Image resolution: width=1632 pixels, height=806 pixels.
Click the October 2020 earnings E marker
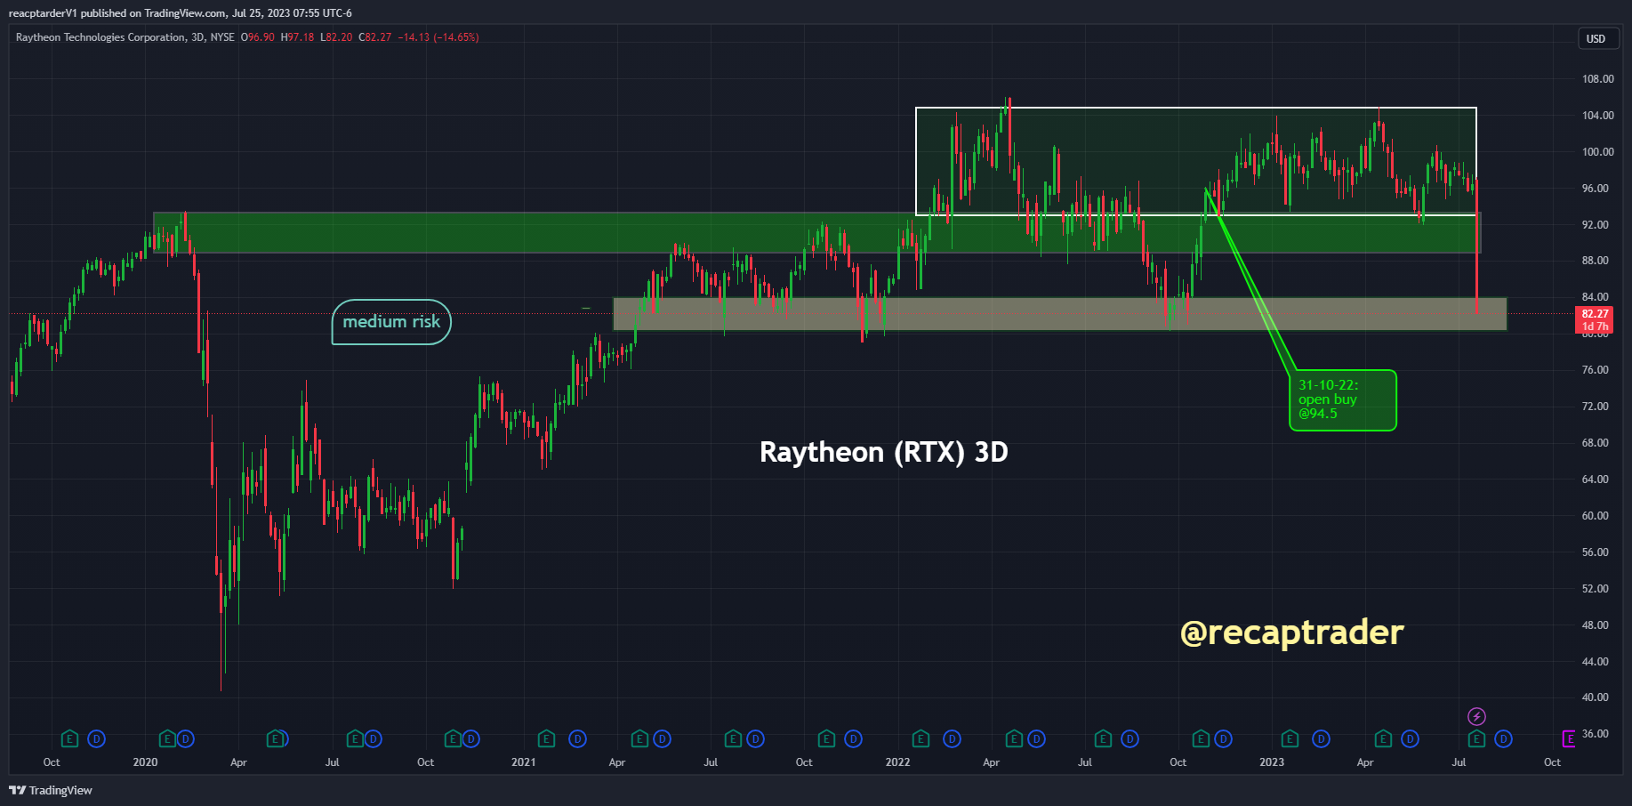(453, 738)
